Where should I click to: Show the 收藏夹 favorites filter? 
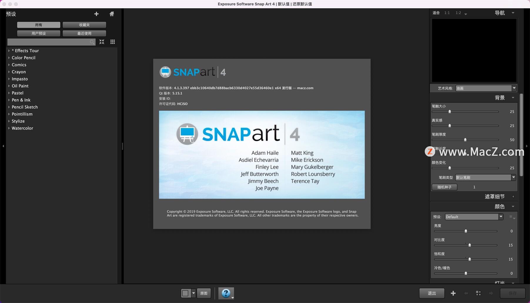tap(84, 25)
